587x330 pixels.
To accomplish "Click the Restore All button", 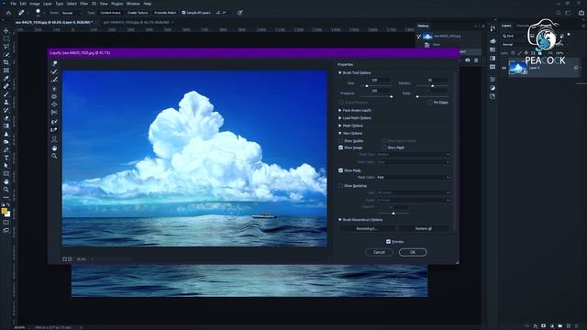I will click(424, 228).
